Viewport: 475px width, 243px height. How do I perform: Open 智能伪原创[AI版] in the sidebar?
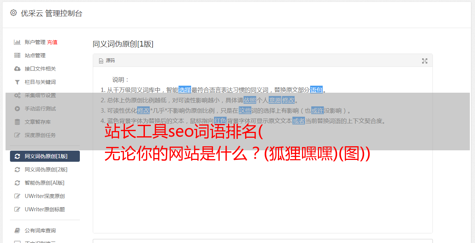coord(44,183)
